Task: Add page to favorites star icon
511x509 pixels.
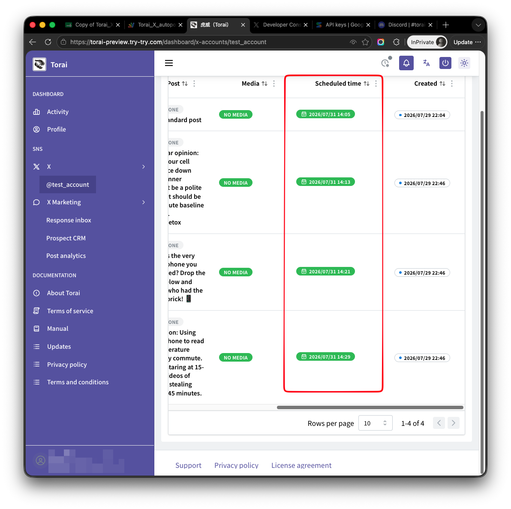Action: (365, 42)
